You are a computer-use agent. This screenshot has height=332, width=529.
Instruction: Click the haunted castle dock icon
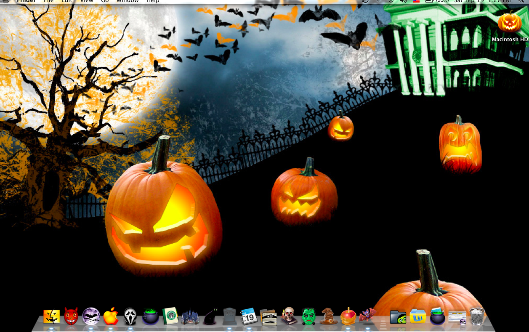tap(190, 316)
